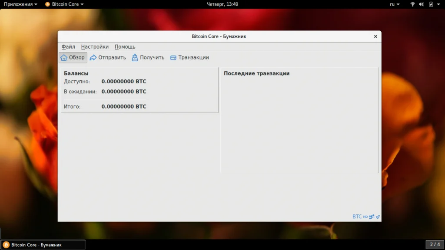Select Bitcoin Core - Бумажник taskbar entry
445x250 pixels.
tap(43, 245)
